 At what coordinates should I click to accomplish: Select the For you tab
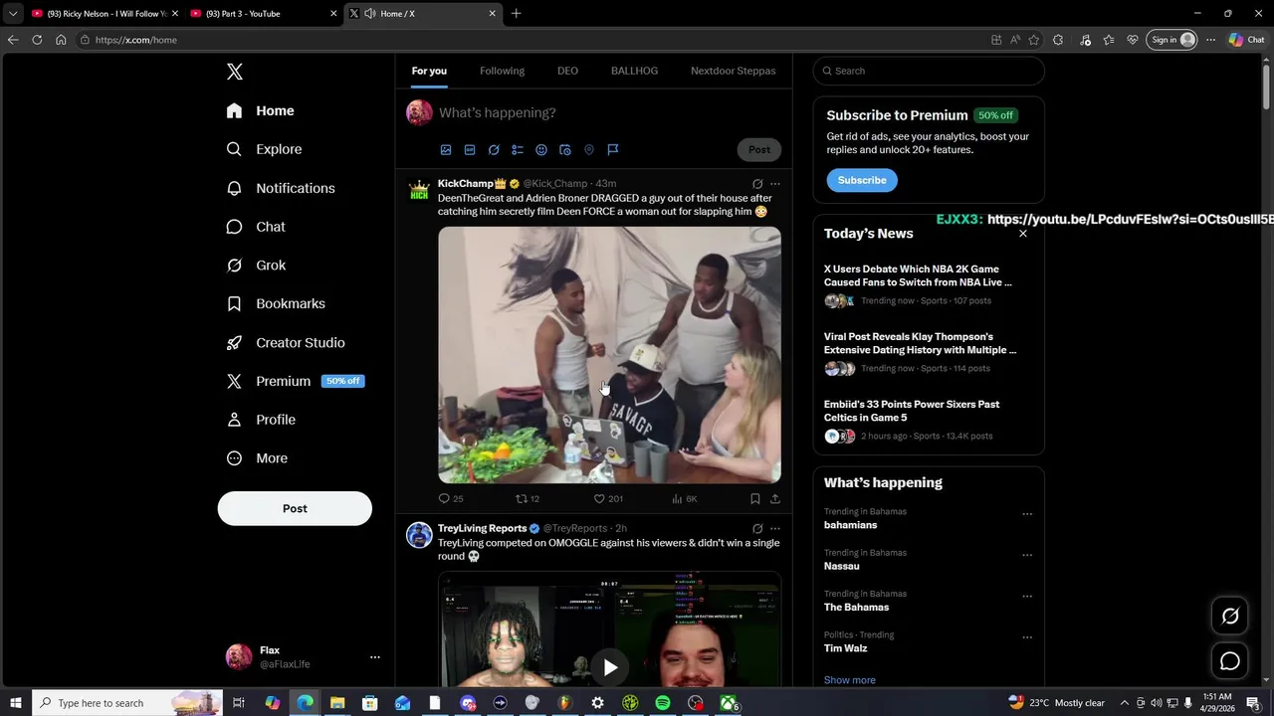pos(429,71)
